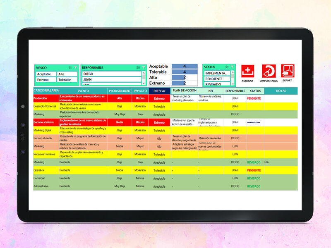
Task: Select the Alta probability cell in Producción row
Action: click(x=120, y=98)
